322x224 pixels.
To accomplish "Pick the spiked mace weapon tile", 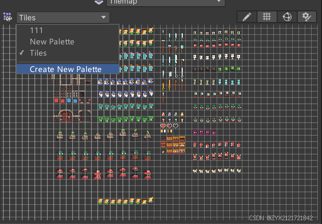I will click(x=182, y=49).
